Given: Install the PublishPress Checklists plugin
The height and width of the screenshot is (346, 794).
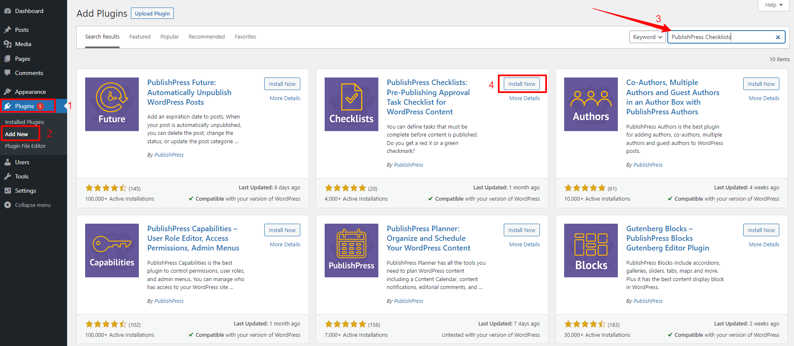Looking at the screenshot, I should 522,84.
